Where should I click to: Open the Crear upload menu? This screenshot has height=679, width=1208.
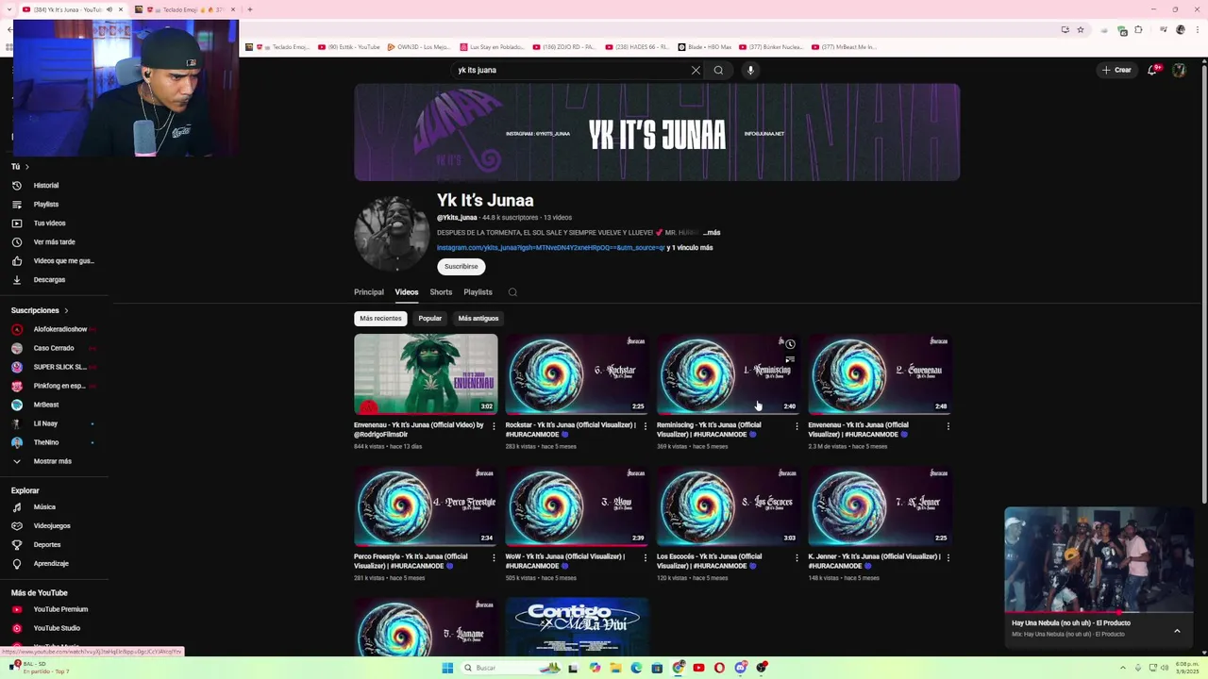point(1116,70)
